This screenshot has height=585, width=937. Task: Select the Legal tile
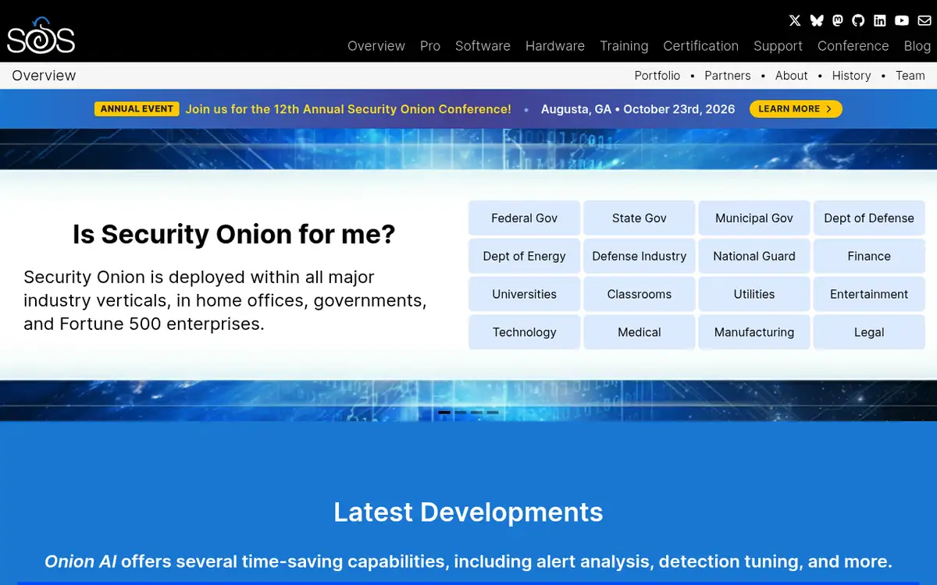tap(869, 332)
